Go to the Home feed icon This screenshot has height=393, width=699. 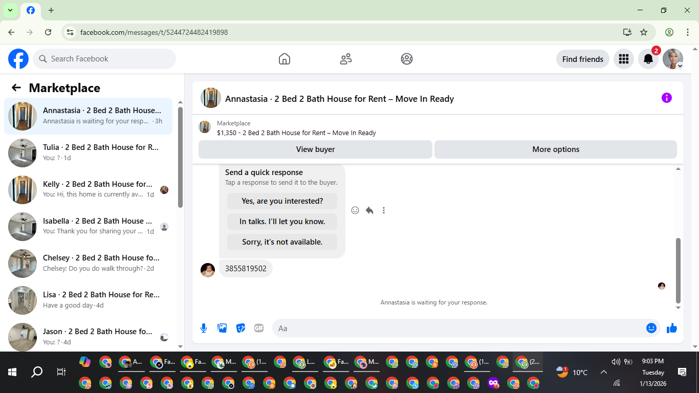click(285, 59)
